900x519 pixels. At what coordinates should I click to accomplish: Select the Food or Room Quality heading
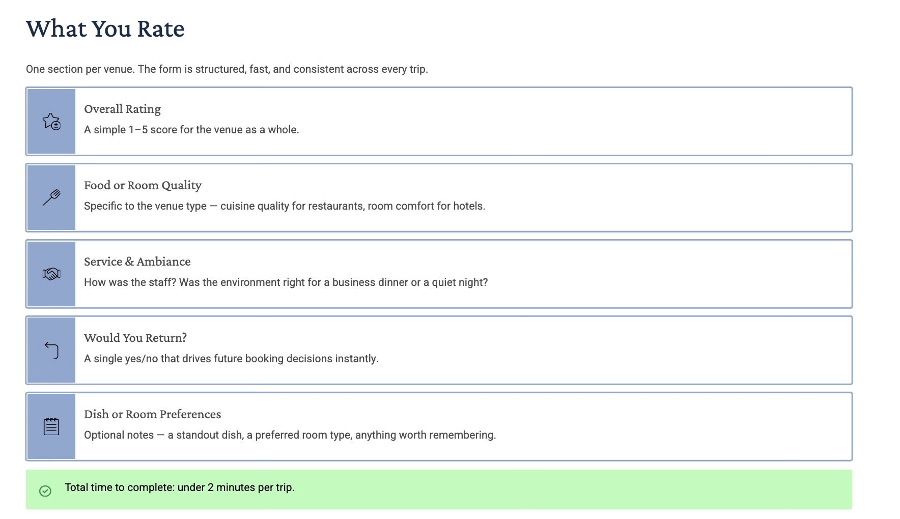(x=143, y=185)
